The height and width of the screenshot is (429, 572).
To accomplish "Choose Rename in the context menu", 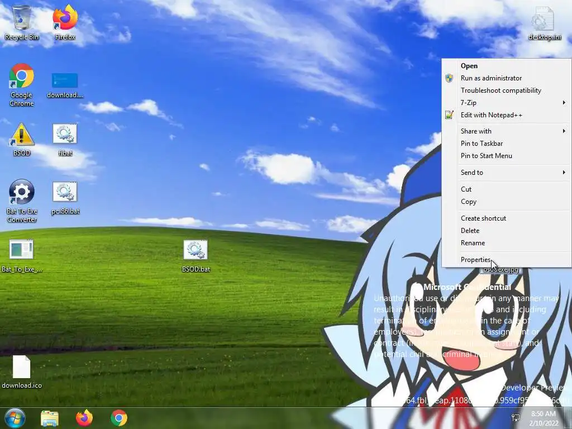I will 506,243.
